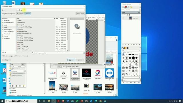This screenshot has height=103, width=183.
Task: Select logo.png in the file list
Action: (x=41, y=42)
